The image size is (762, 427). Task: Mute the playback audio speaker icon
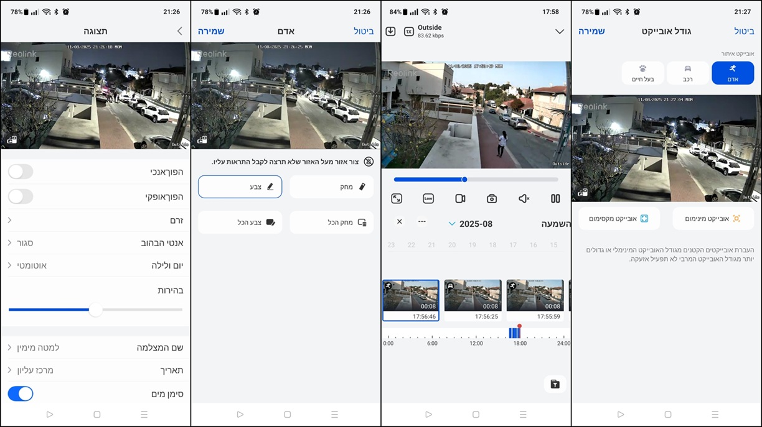[x=524, y=199]
